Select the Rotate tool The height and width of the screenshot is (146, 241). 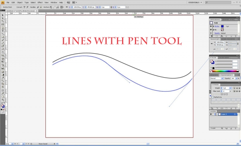click(3, 52)
